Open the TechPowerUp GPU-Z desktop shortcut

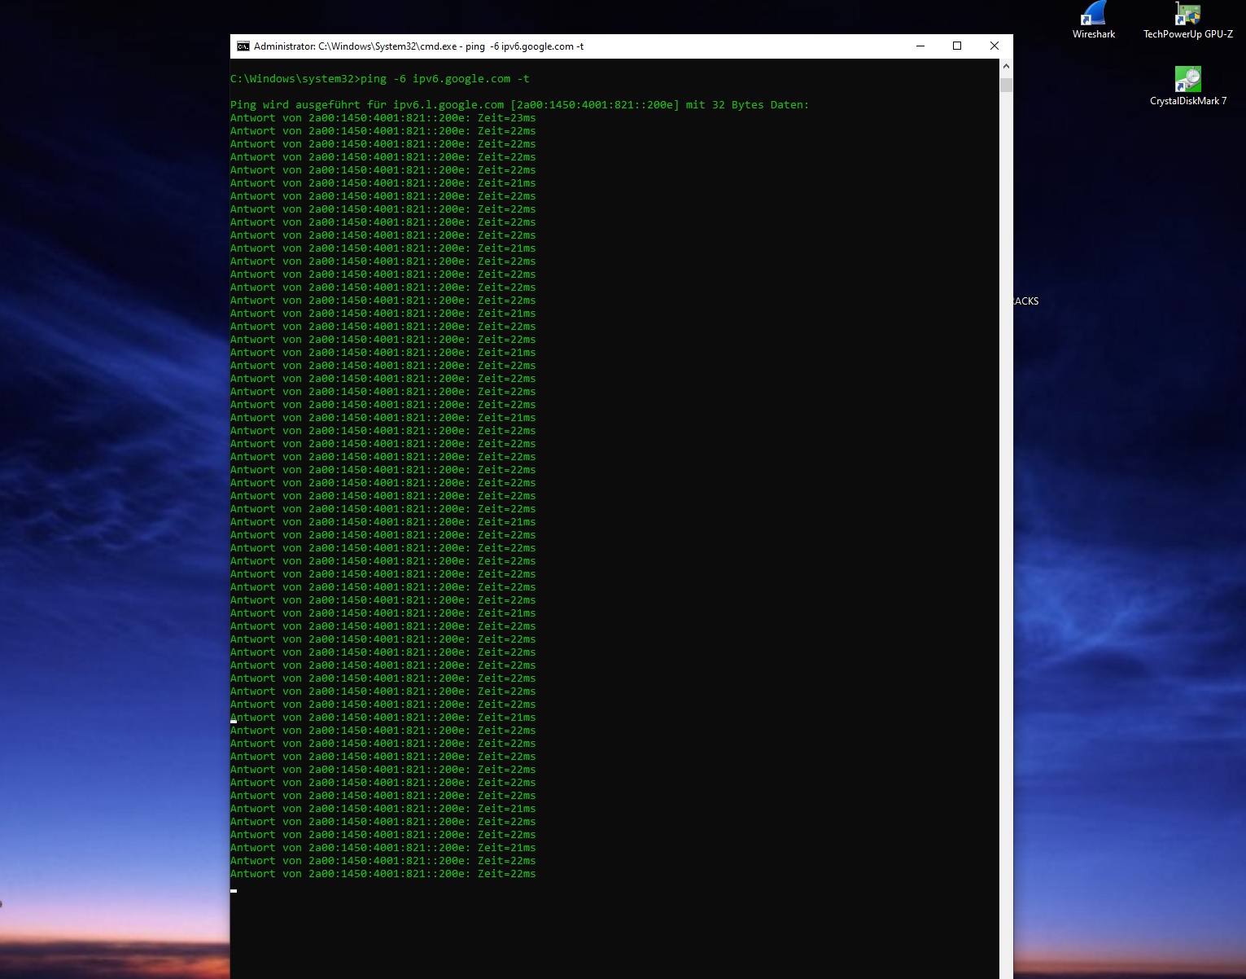[1187, 20]
